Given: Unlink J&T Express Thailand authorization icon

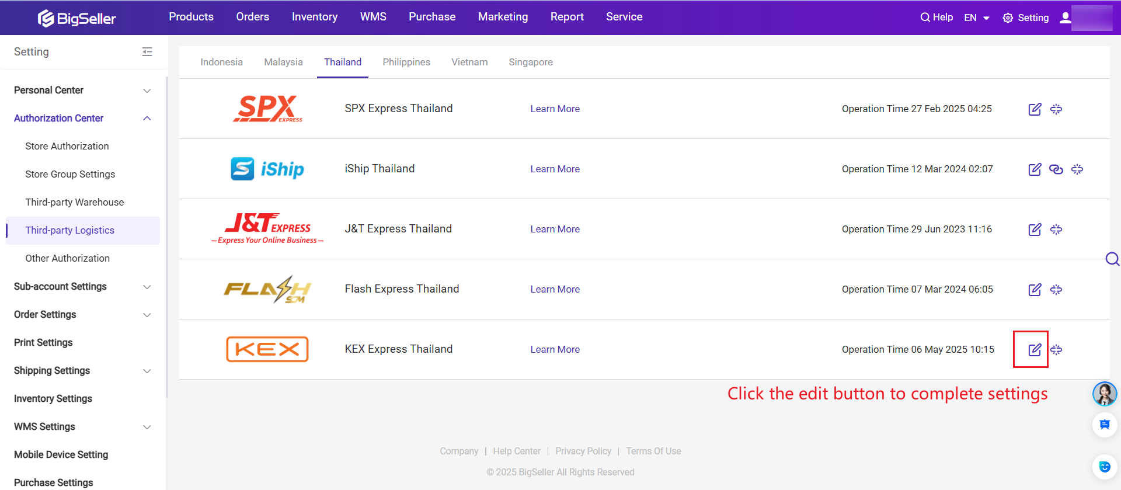Looking at the screenshot, I should click(1056, 230).
